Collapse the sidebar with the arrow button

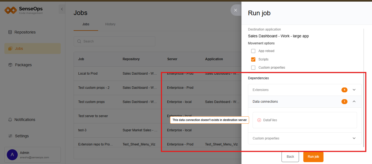click(62, 9)
